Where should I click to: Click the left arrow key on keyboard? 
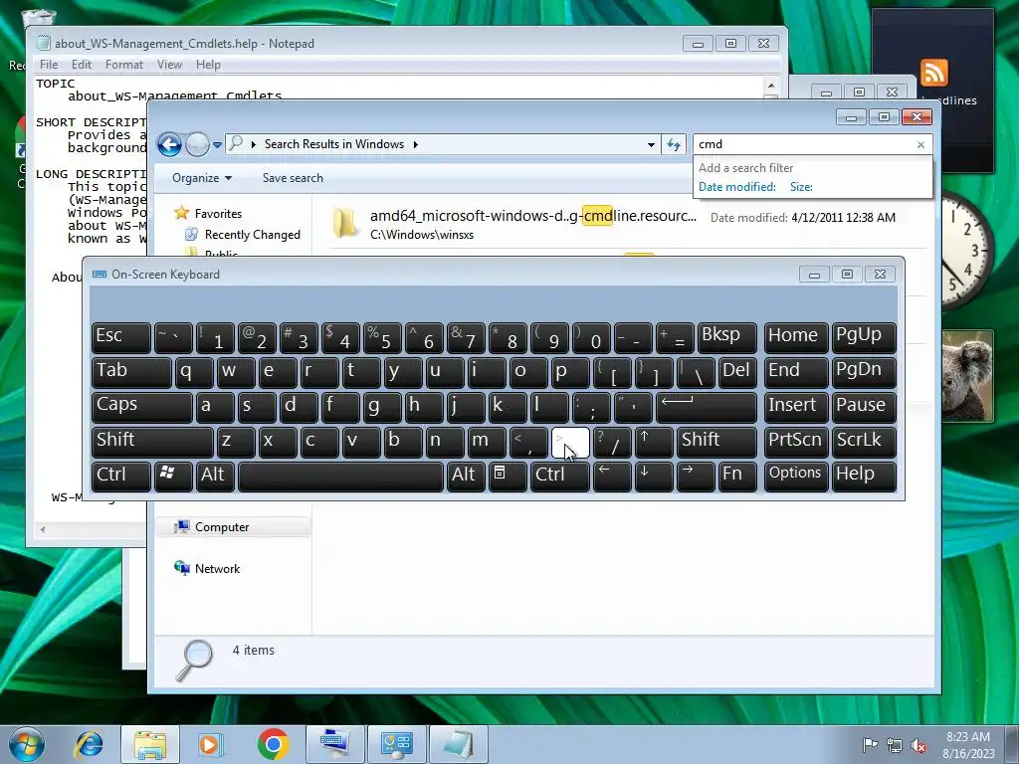click(612, 477)
